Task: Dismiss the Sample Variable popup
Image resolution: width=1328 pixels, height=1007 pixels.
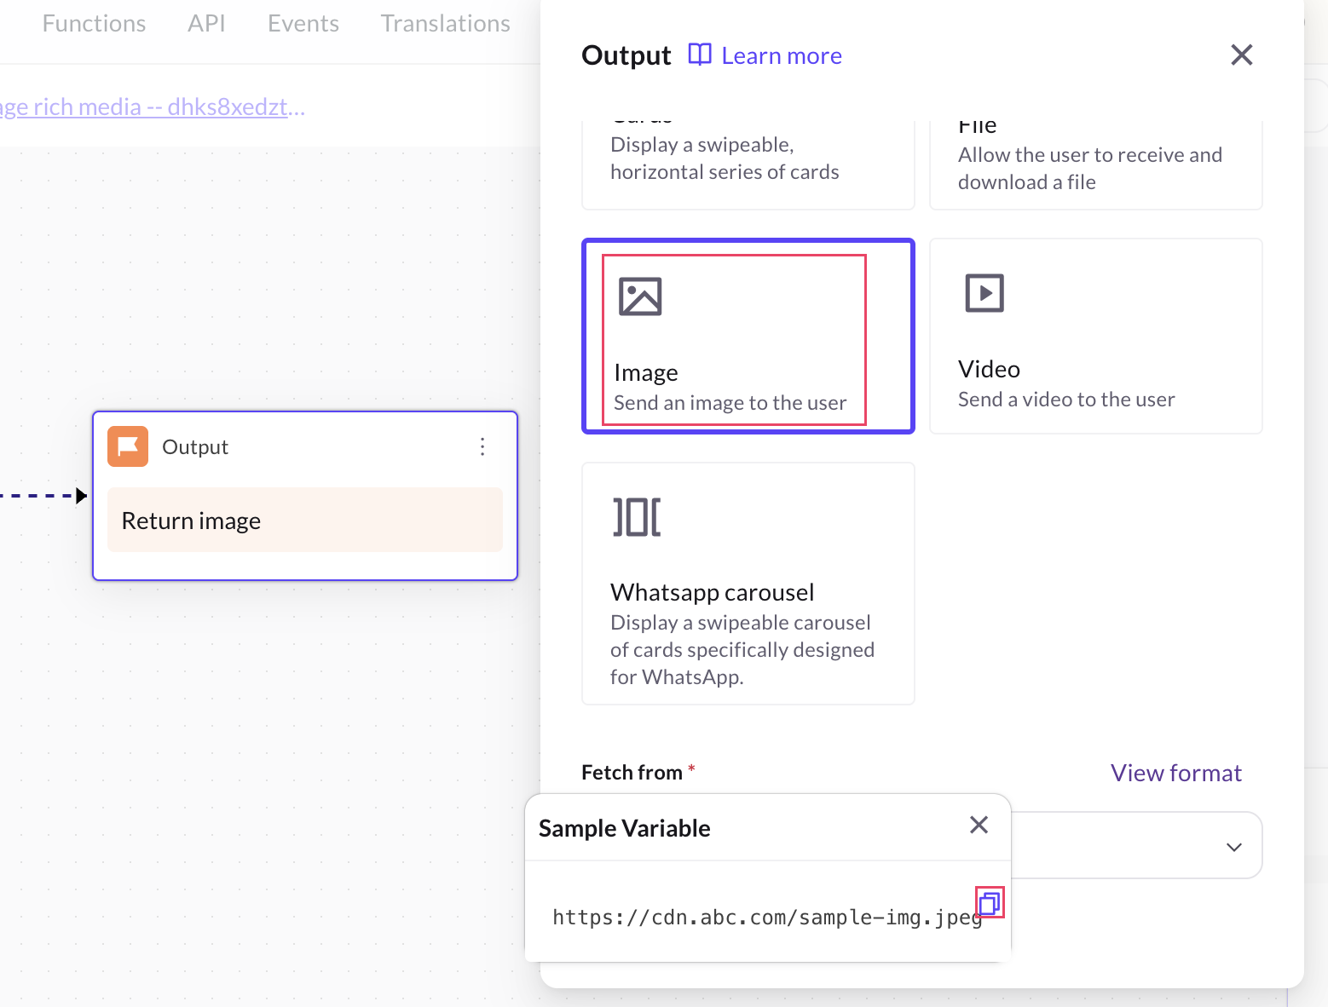Action: click(979, 825)
